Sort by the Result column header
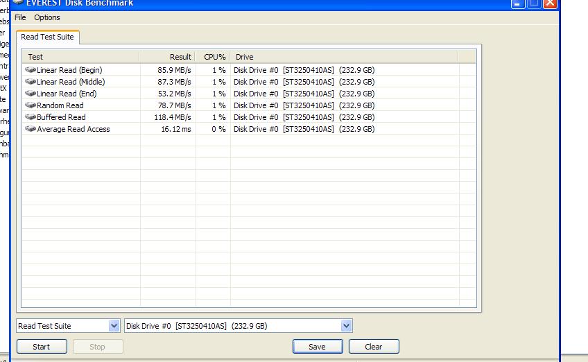Image resolution: width=588 pixels, height=362 pixels. [x=167, y=57]
